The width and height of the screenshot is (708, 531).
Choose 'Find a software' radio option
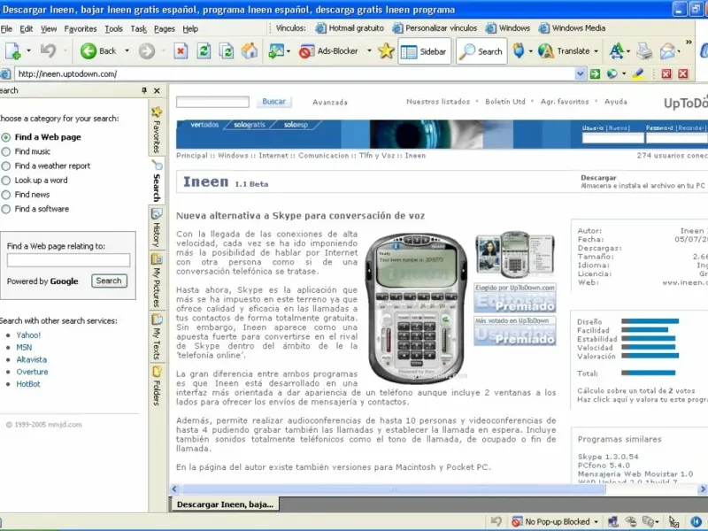click(6, 210)
